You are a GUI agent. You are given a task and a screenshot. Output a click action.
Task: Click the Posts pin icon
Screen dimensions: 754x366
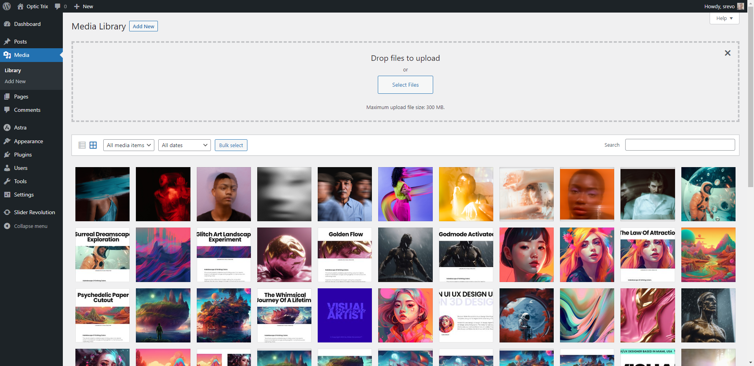pyautogui.click(x=7, y=42)
